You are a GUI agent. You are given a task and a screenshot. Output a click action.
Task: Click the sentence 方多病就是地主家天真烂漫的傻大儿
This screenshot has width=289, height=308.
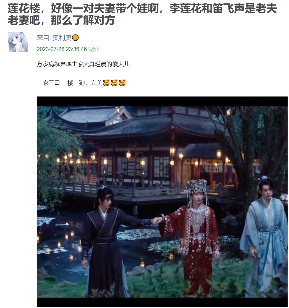(x=83, y=64)
